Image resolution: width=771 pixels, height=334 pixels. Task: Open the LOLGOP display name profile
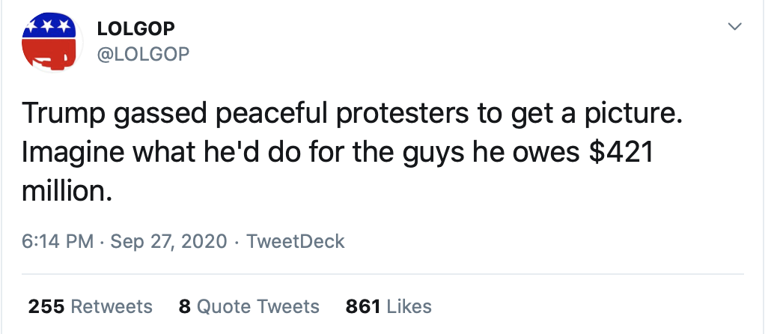(x=136, y=28)
